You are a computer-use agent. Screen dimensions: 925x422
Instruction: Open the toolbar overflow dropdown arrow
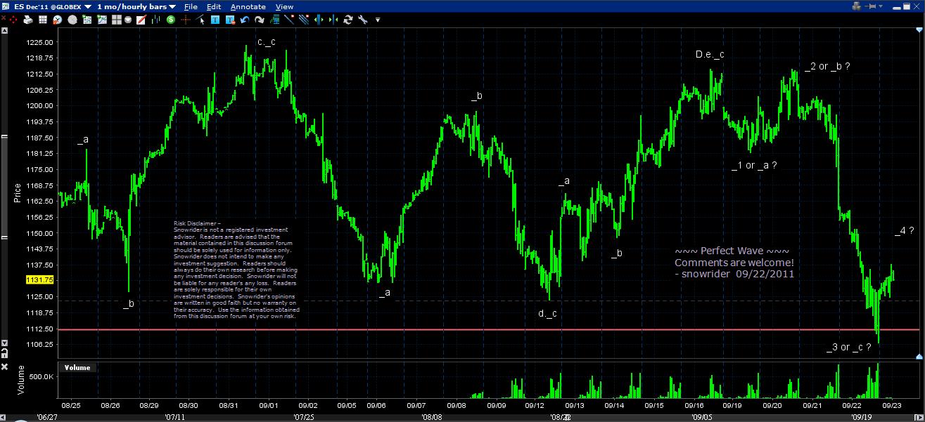coord(377,20)
